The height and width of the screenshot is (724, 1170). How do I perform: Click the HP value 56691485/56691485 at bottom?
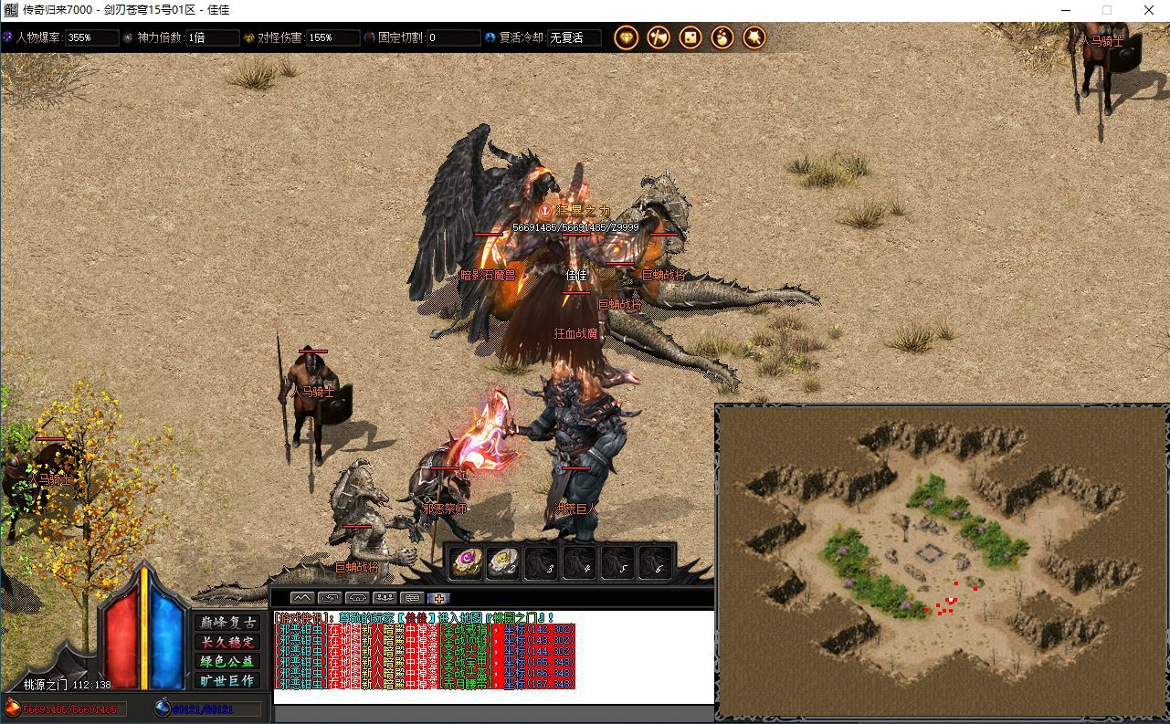[69, 709]
